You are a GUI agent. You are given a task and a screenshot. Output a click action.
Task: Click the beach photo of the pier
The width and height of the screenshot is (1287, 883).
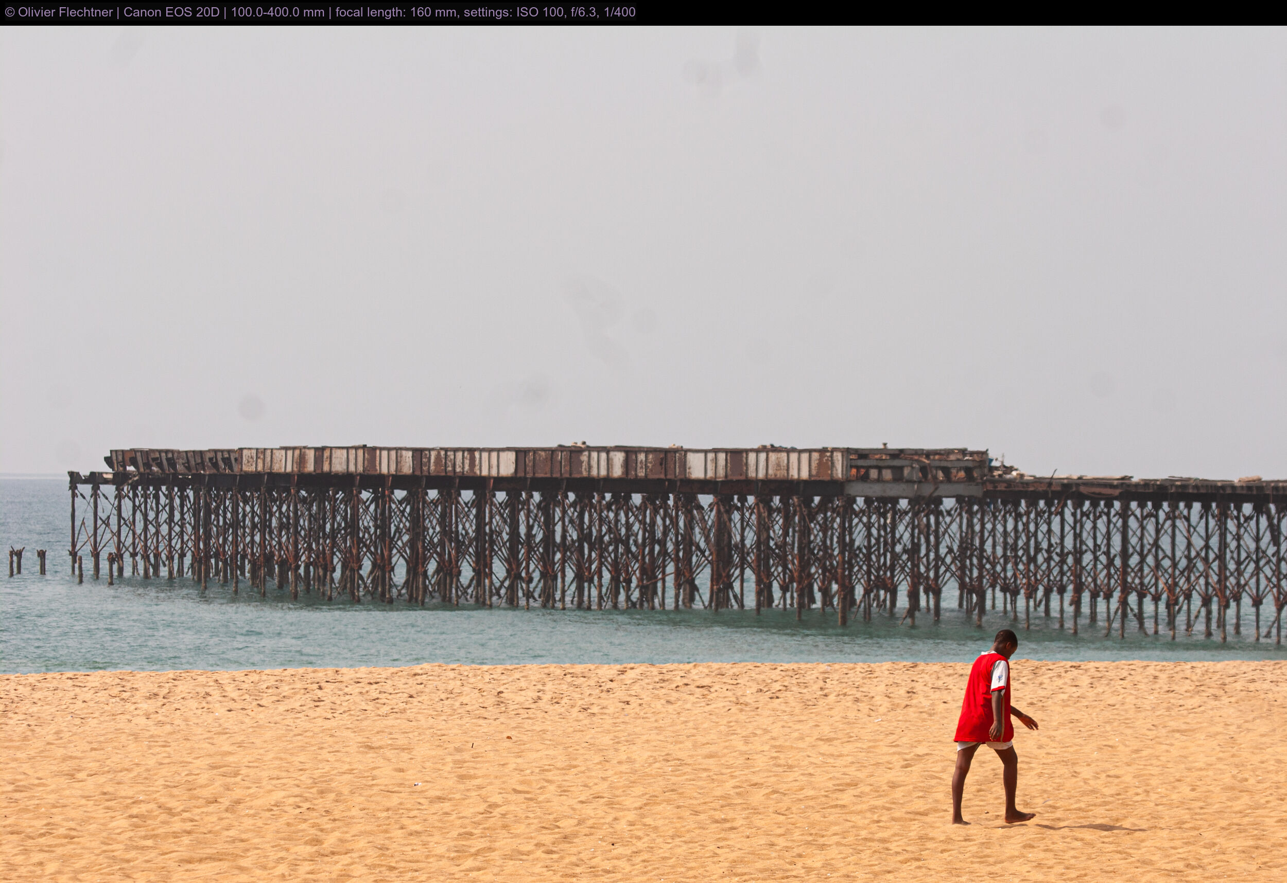[x=643, y=454]
